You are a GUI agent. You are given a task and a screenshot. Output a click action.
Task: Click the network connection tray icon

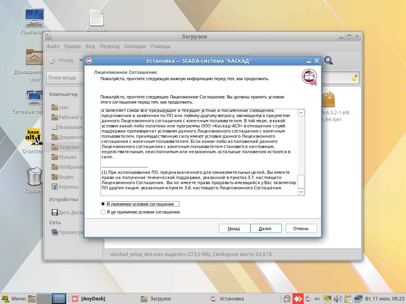(x=358, y=298)
